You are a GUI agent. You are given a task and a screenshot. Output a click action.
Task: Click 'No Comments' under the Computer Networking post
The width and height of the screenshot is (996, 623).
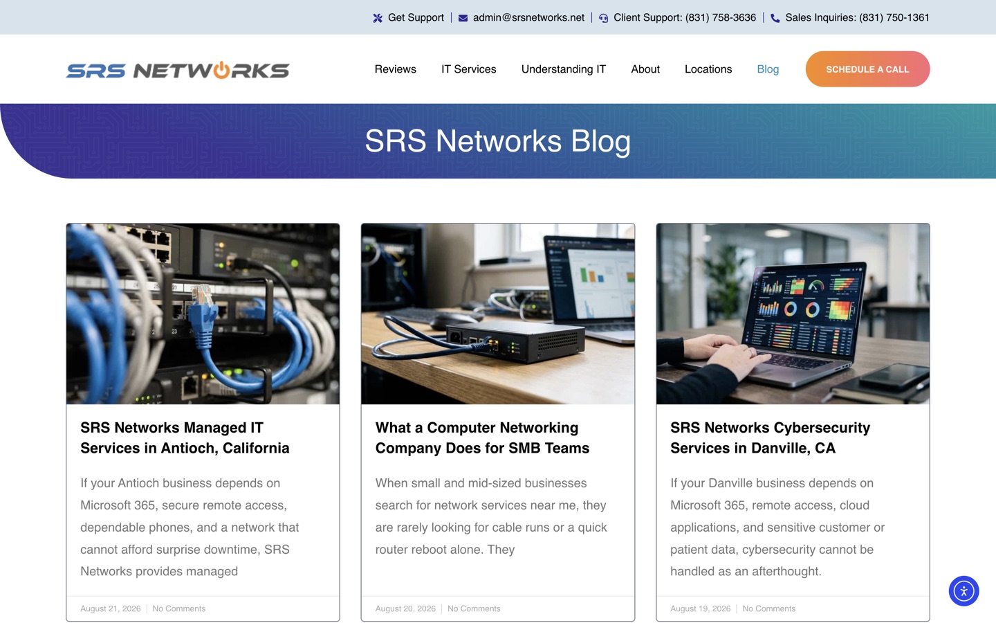point(474,608)
